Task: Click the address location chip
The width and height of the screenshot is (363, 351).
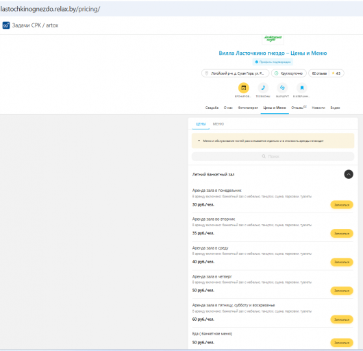Action: [x=235, y=73]
